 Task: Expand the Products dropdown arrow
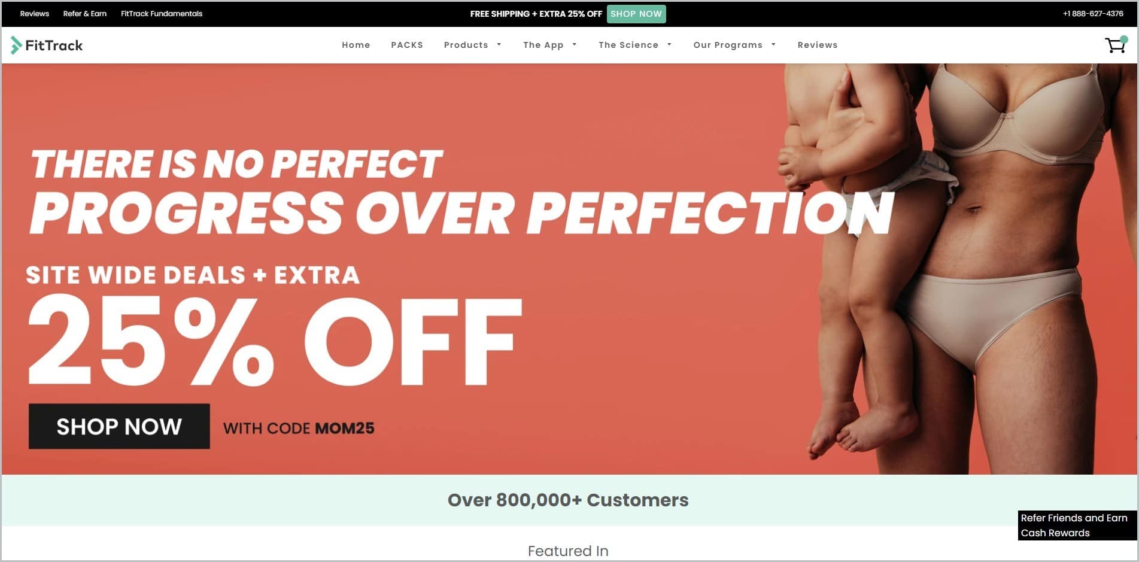(499, 45)
